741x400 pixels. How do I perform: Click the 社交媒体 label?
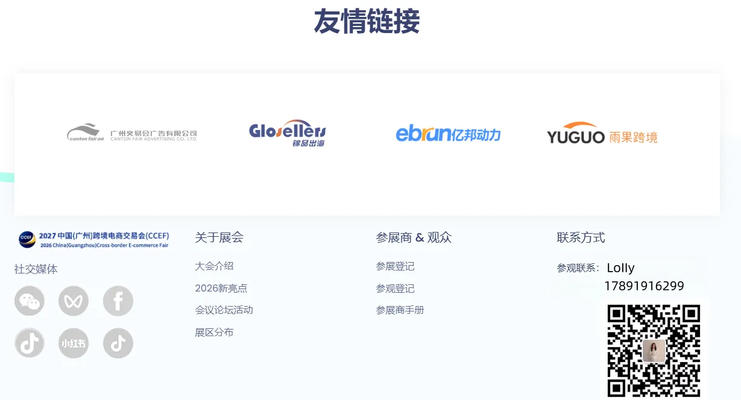click(x=36, y=269)
